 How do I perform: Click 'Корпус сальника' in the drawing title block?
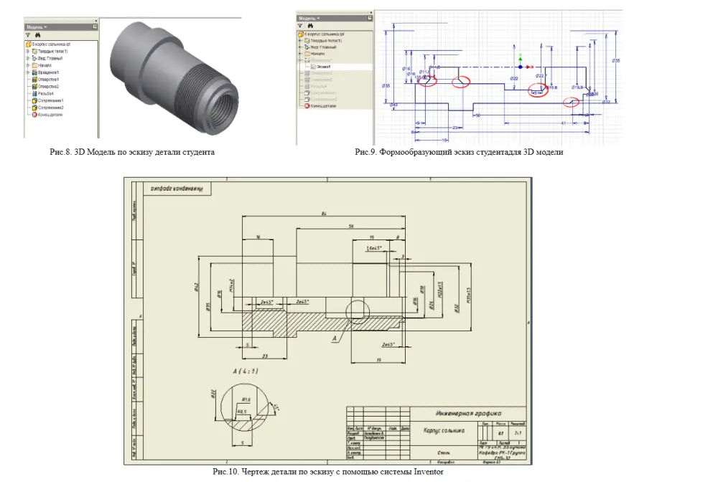(x=444, y=431)
